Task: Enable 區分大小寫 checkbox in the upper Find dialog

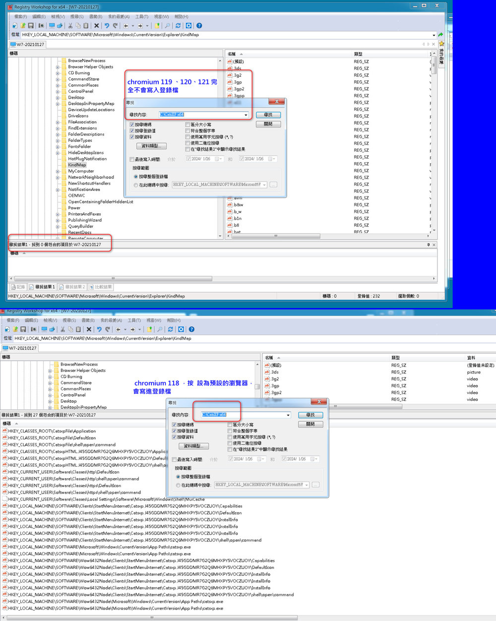Action: (x=187, y=124)
